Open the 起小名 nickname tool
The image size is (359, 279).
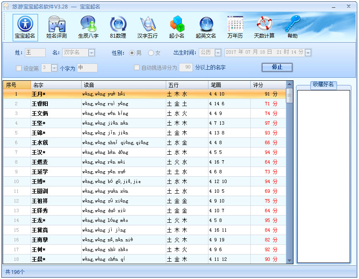pyautogui.click(x=177, y=27)
